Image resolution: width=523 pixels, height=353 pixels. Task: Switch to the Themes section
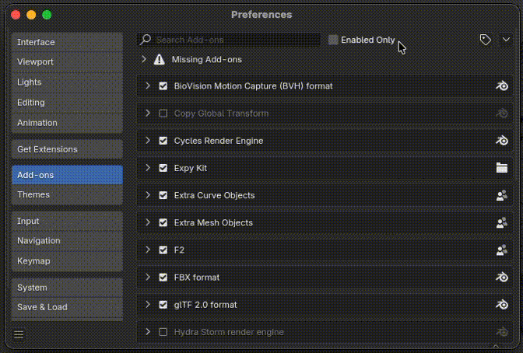(67, 194)
